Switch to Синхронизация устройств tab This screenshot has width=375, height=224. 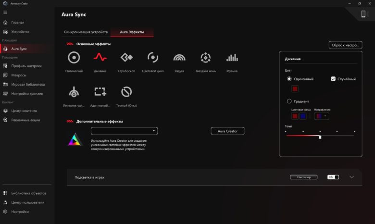pos(86,32)
